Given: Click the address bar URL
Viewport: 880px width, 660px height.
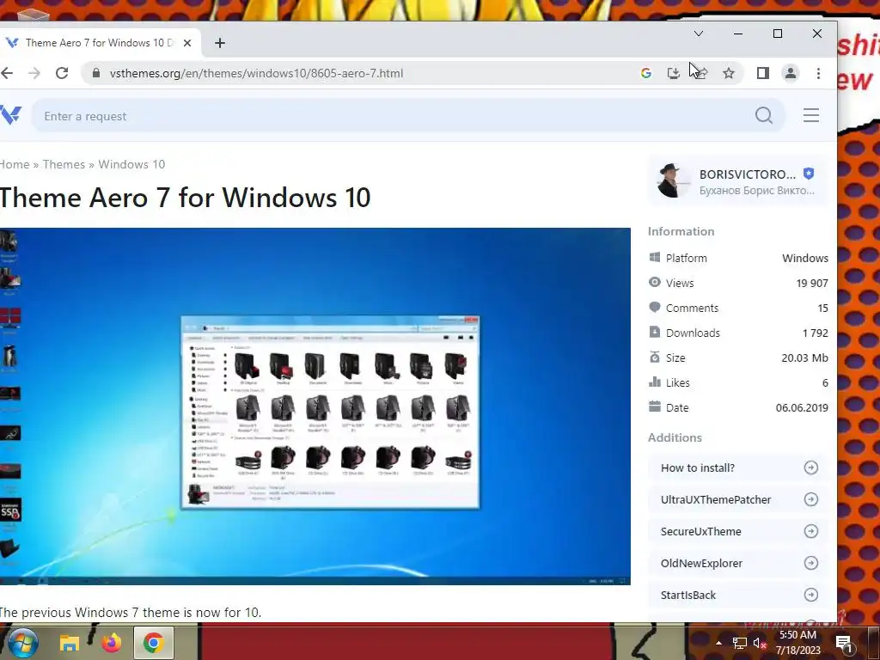Looking at the screenshot, I should point(256,73).
